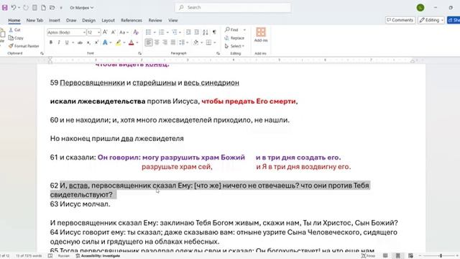Toggle superscript formatting
The height and width of the screenshot is (259, 460).
tap(96, 42)
